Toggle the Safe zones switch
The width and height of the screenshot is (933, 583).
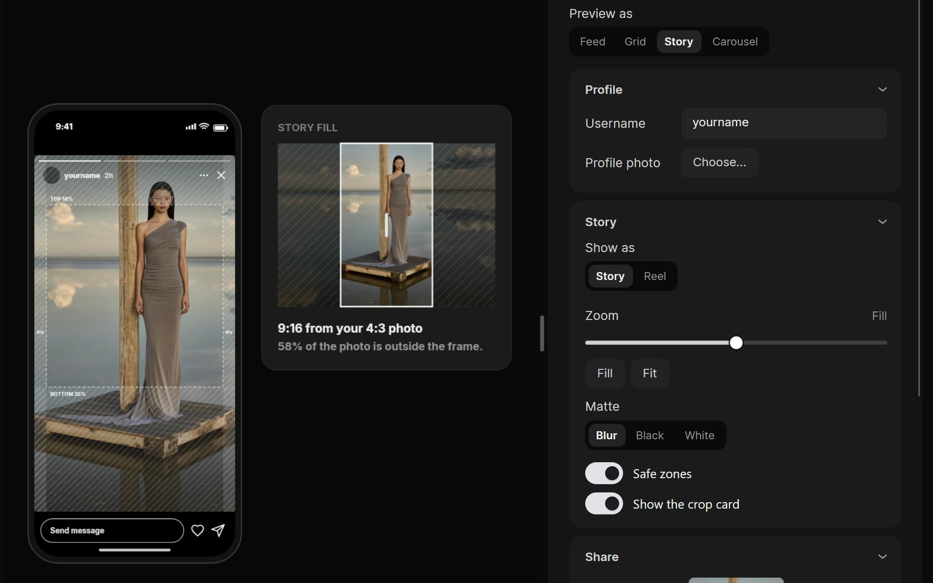pyautogui.click(x=604, y=473)
